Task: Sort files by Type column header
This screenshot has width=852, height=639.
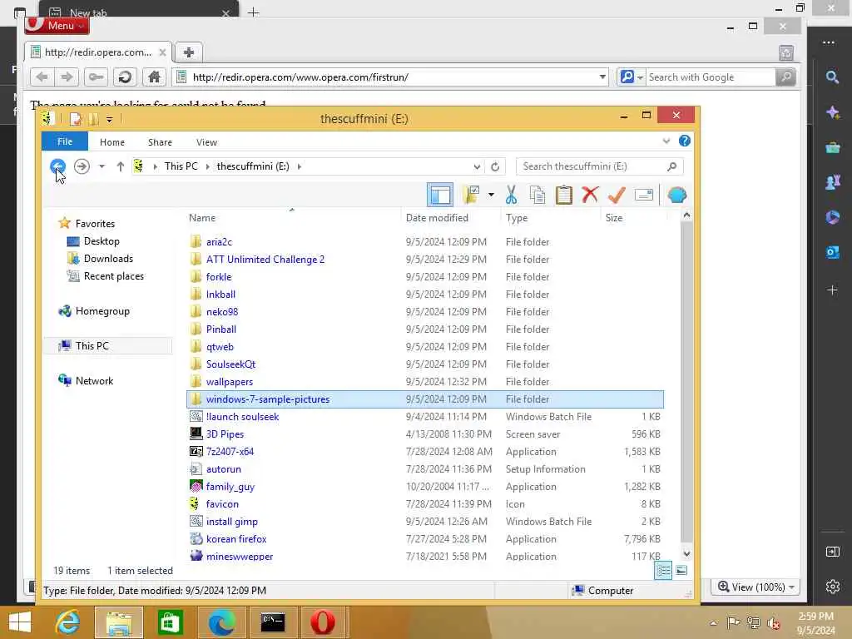Action: [517, 218]
